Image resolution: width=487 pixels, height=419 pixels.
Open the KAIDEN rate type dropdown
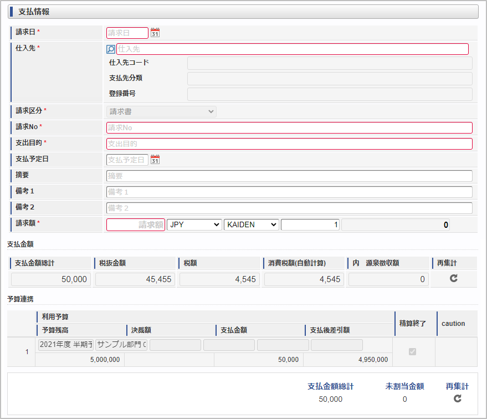(251, 224)
